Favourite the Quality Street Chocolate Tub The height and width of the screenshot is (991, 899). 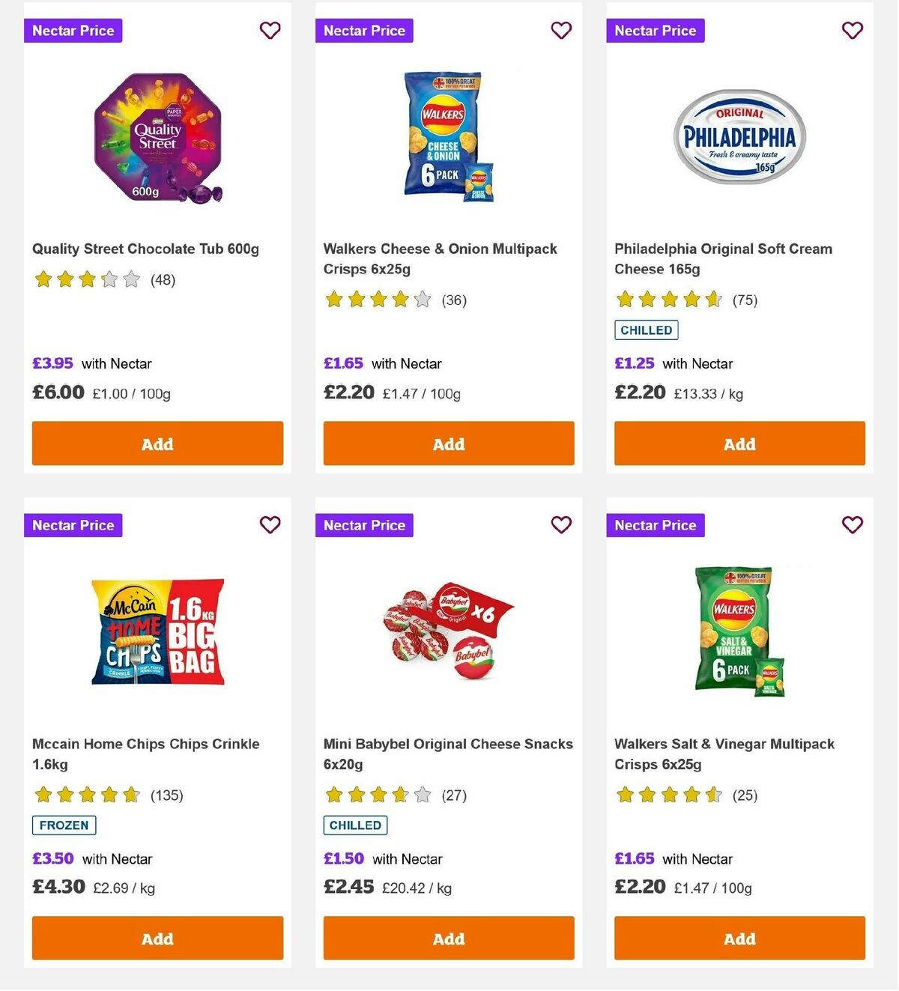(x=270, y=31)
